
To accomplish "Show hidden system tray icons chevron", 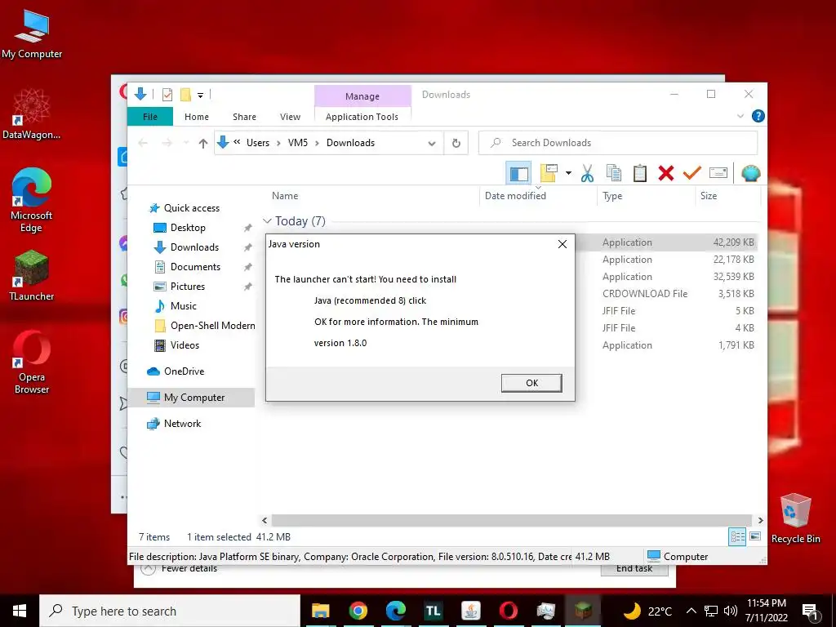I will [691, 611].
